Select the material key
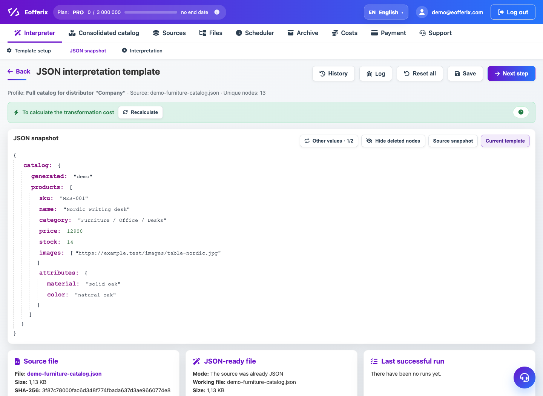The height and width of the screenshot is (396, 543). click(x=63, y=284)
